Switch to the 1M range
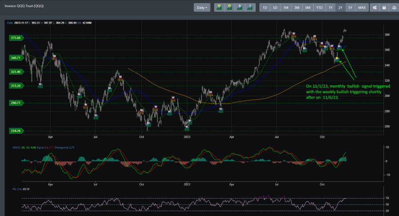The image size is (399, 216). point(286,8)
